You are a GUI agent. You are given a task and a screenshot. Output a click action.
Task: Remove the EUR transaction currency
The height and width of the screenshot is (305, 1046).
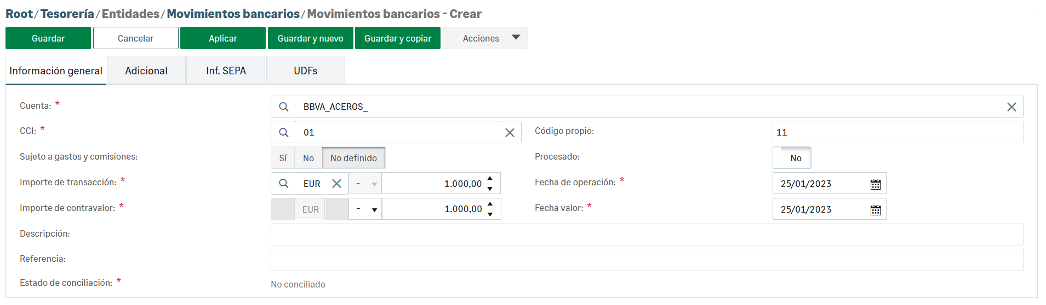pyautogui.click(x=336, y=184)
